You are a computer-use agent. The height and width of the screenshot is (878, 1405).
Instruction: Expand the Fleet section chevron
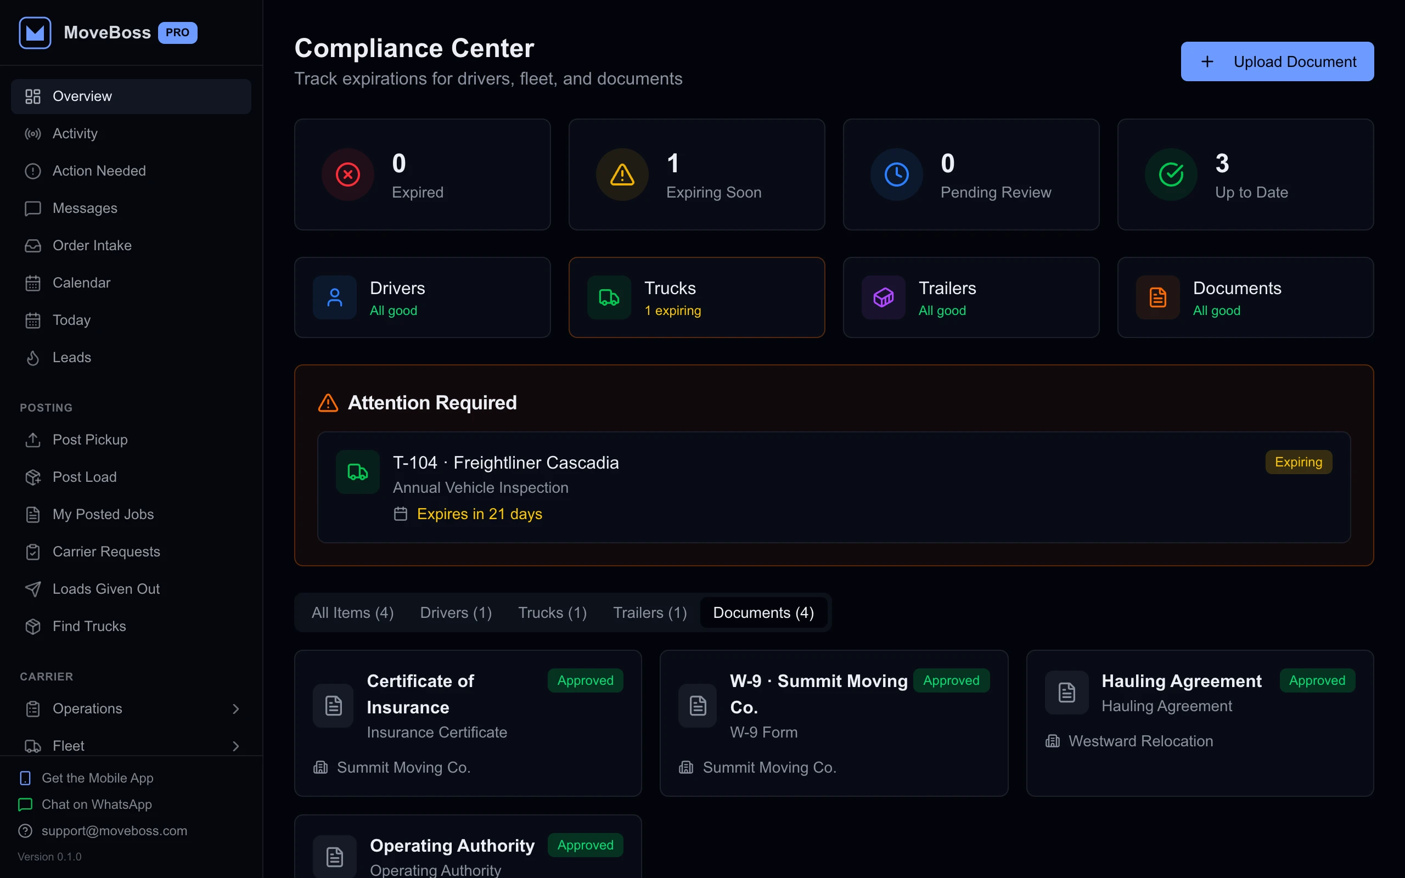235,746
